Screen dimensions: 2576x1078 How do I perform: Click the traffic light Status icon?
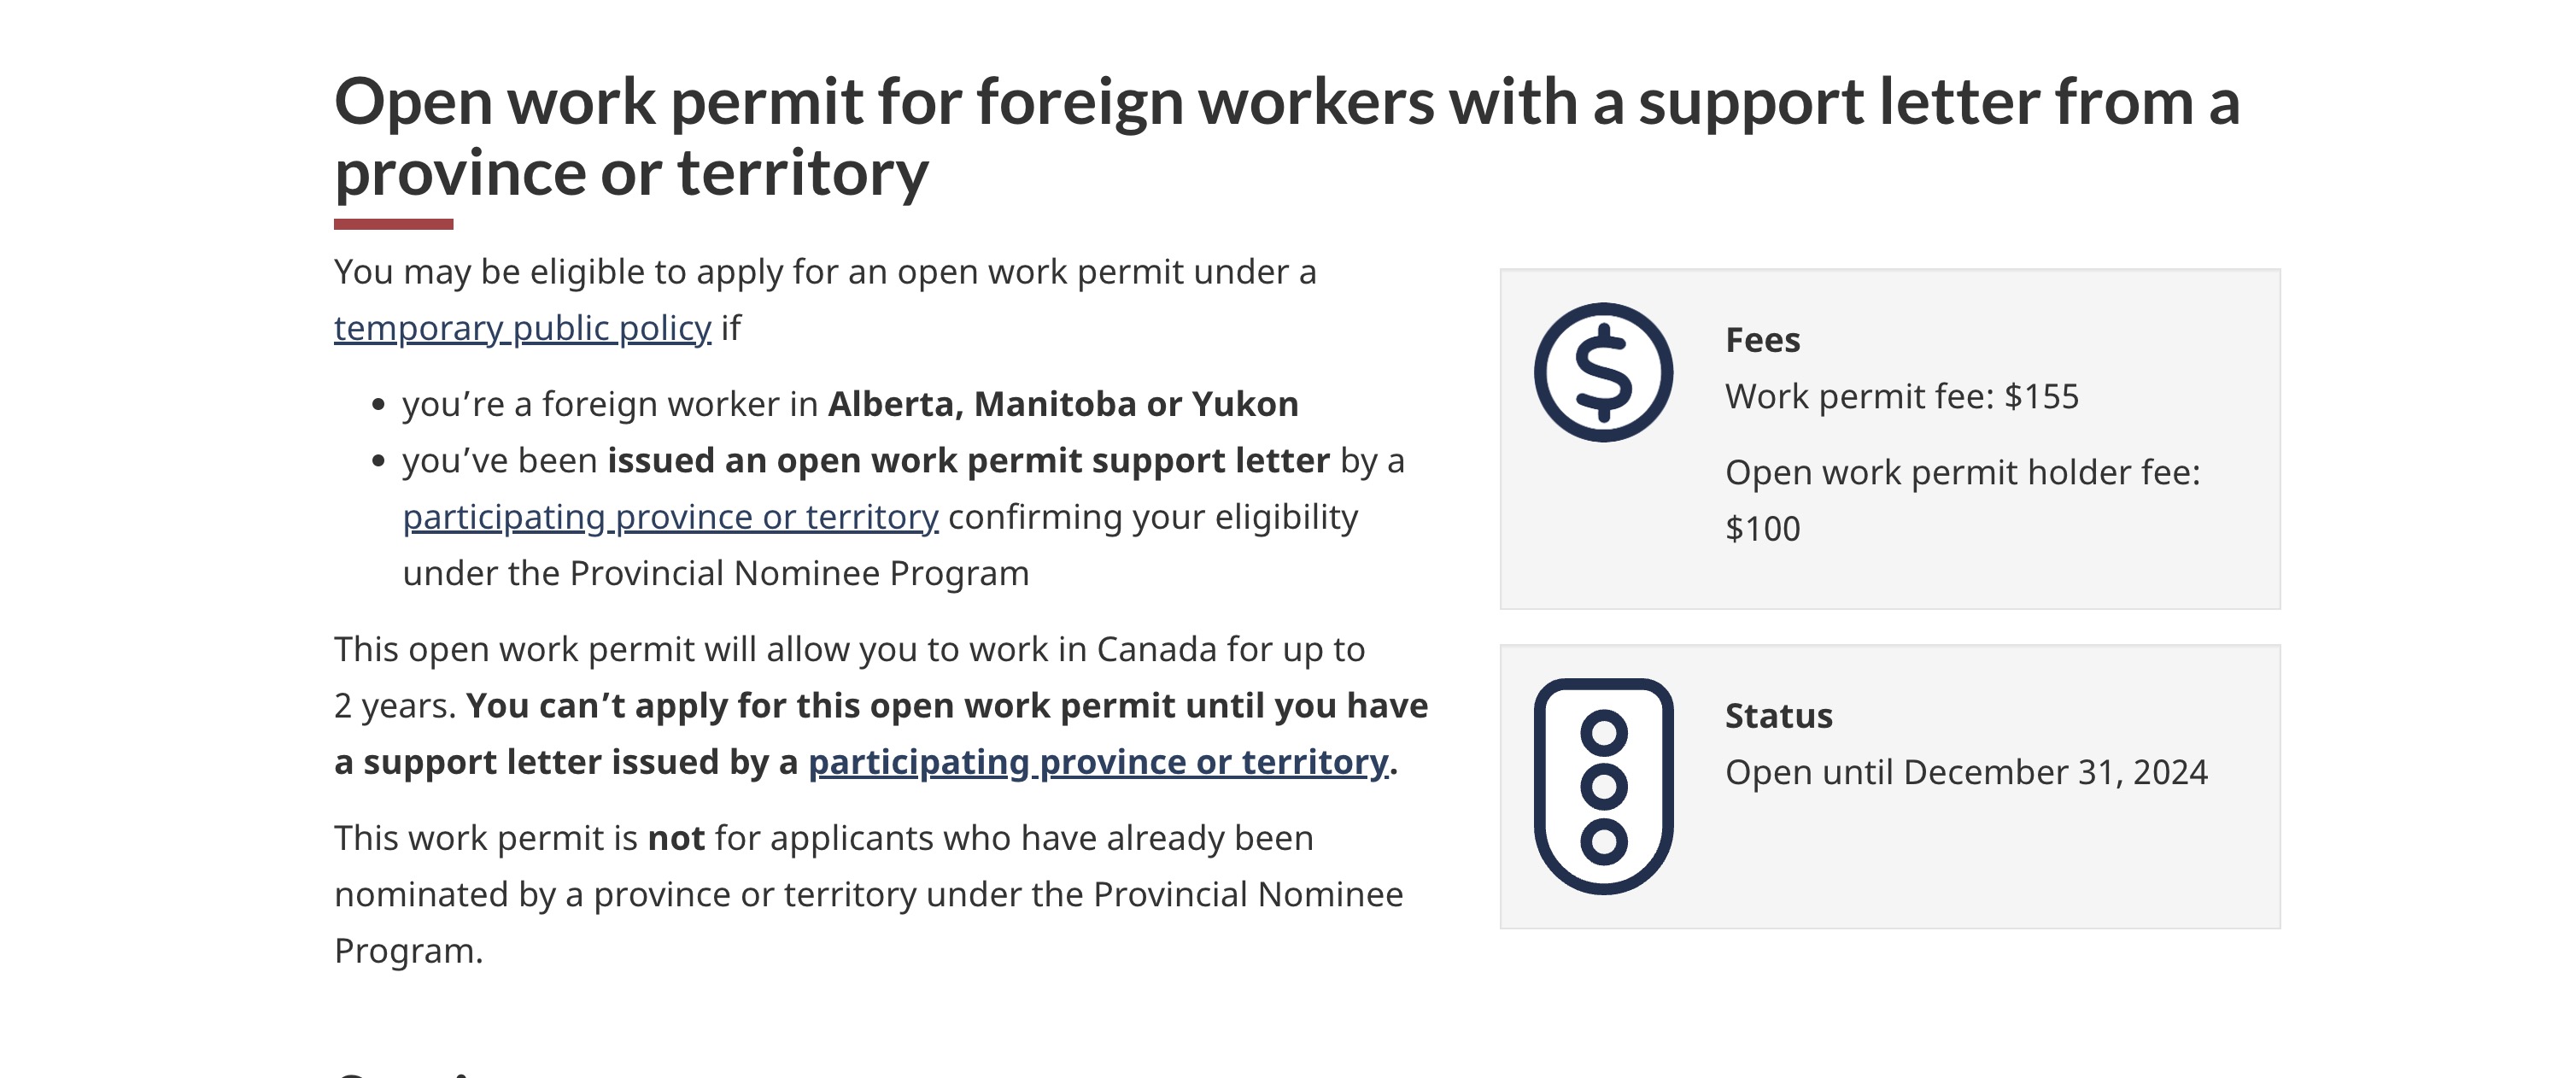[1603, 786]
